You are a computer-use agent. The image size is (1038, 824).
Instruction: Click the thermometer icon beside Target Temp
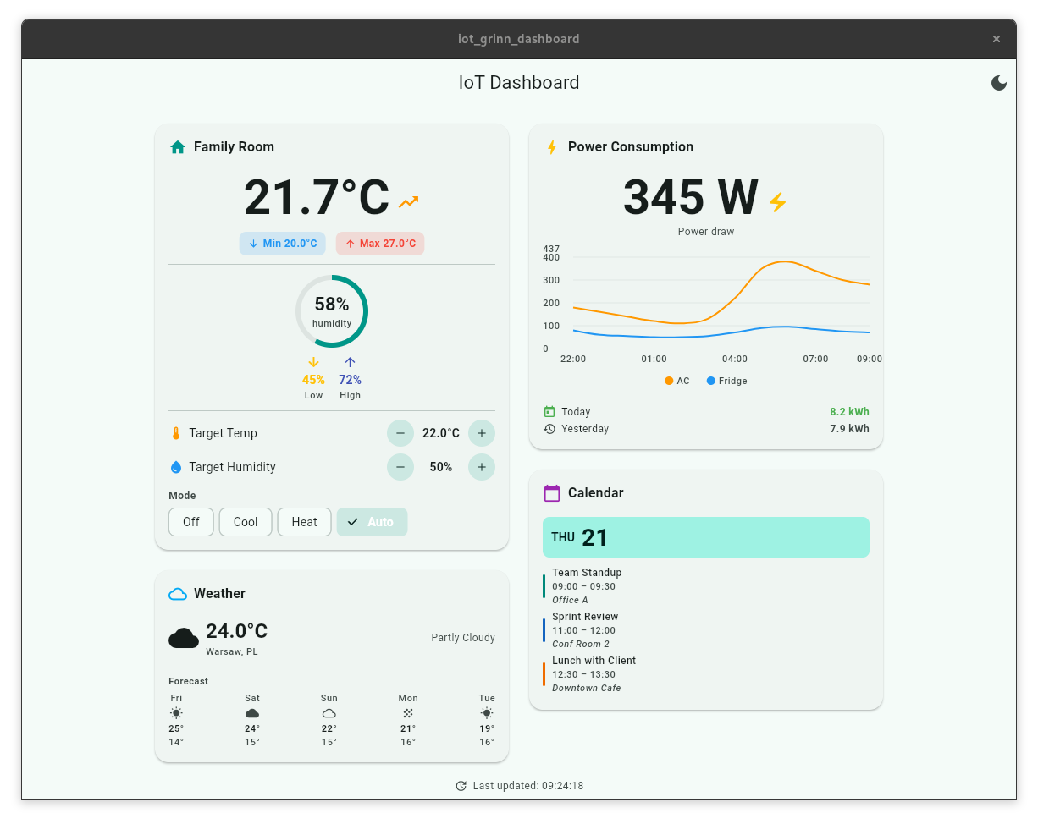(176, 433)
